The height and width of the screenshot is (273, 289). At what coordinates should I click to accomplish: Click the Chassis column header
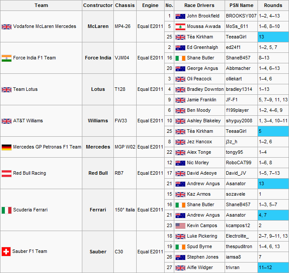tap(125, 5)
